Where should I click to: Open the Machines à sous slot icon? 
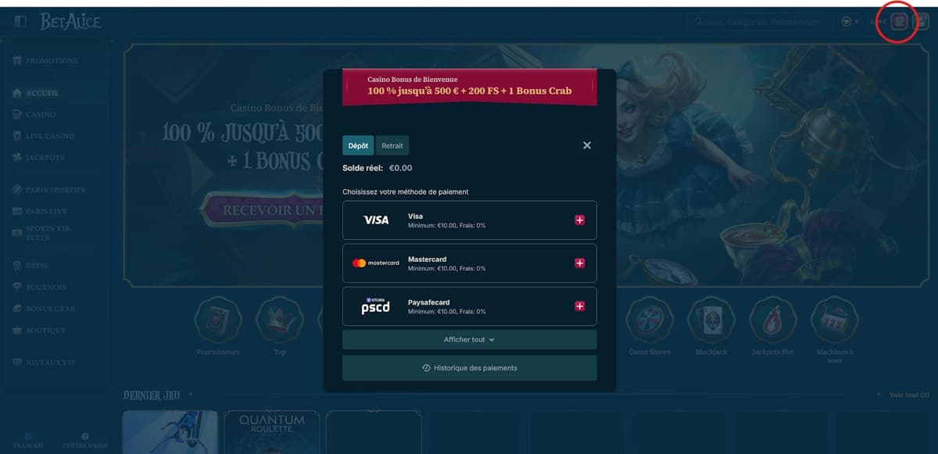point(834,320)
